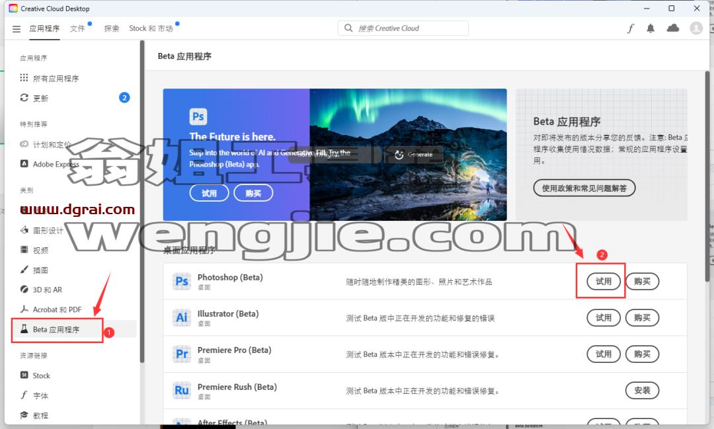The image size is (714, 429).
Task: Click the Photoshop description 随时随地制作精美的图形
Action: tap(419, 282)
